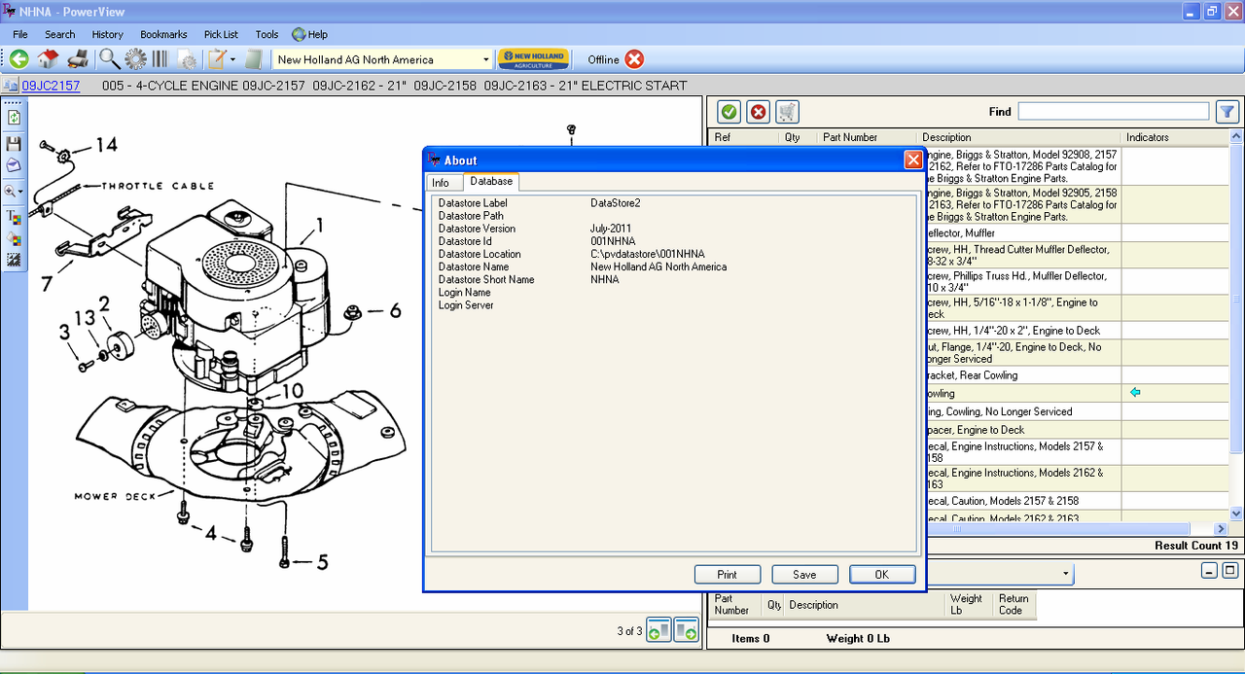
Task: Click the New Holland Agriculture logo button
Action: pos(533,59)
